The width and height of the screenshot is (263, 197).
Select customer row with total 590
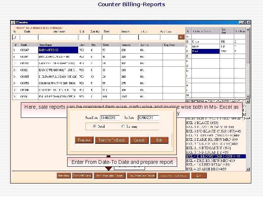click(216, 42)
